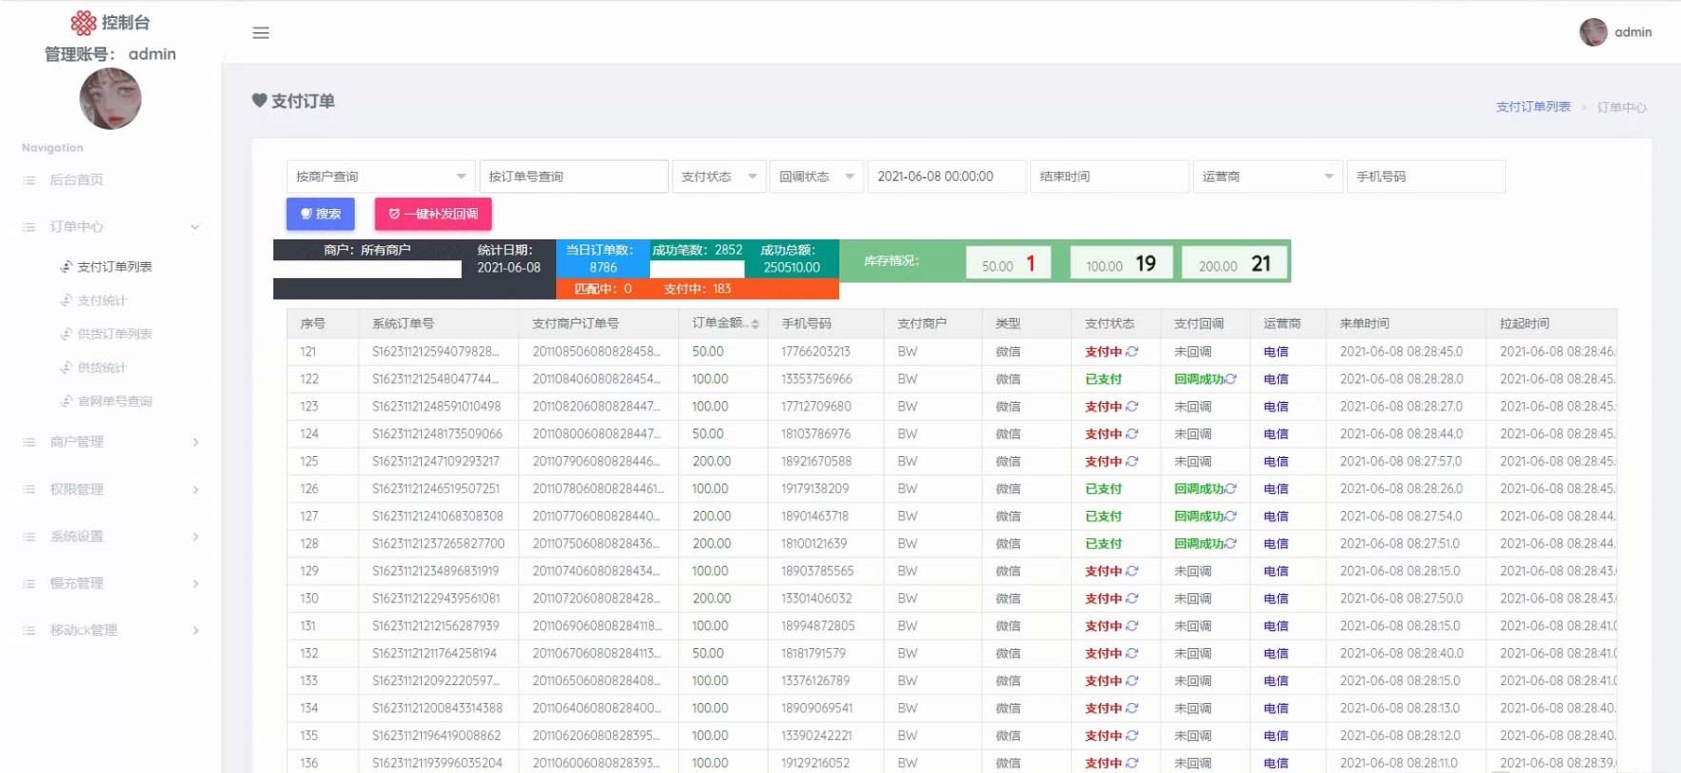Resend callback icon for order 122

[1231, 379]
